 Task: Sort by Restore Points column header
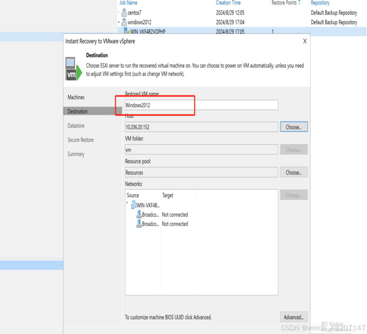click(284, 3)
